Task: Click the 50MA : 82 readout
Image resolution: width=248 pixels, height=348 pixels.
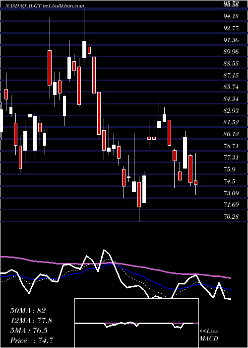Action: pos(28,311)
